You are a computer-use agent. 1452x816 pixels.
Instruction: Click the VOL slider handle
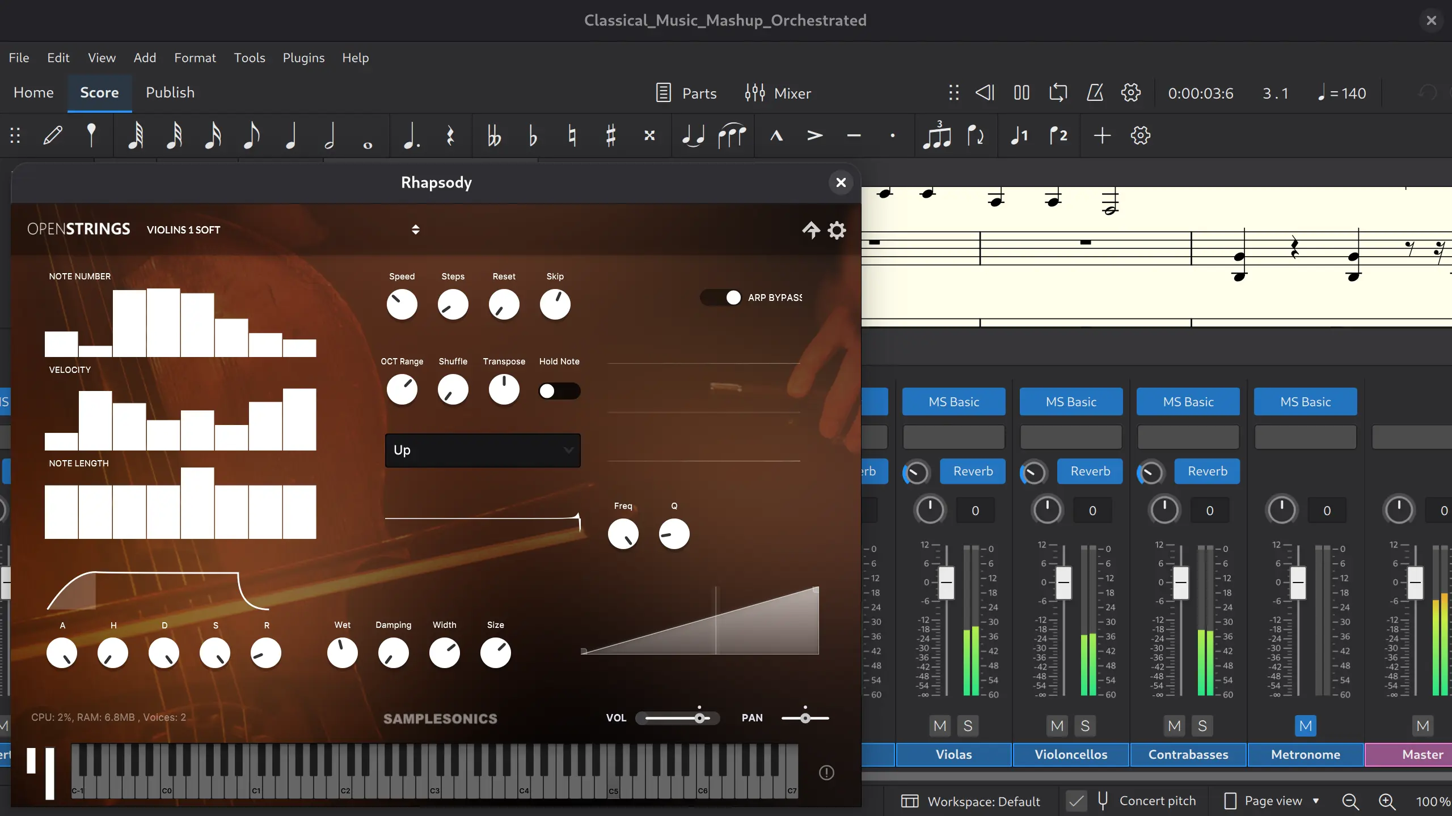[700, 718]
